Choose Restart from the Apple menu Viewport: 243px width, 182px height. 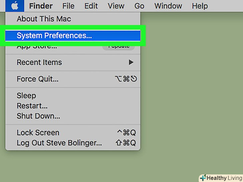[x=32, y=106]
